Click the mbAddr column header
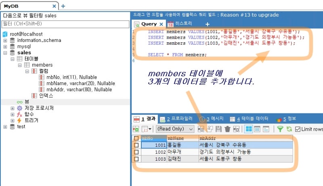Screen dimensions: 323x186 coord(246,138)
